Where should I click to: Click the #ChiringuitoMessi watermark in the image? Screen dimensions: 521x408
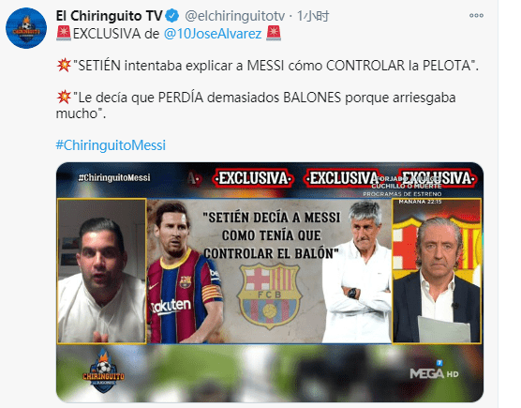coord(114,177)
